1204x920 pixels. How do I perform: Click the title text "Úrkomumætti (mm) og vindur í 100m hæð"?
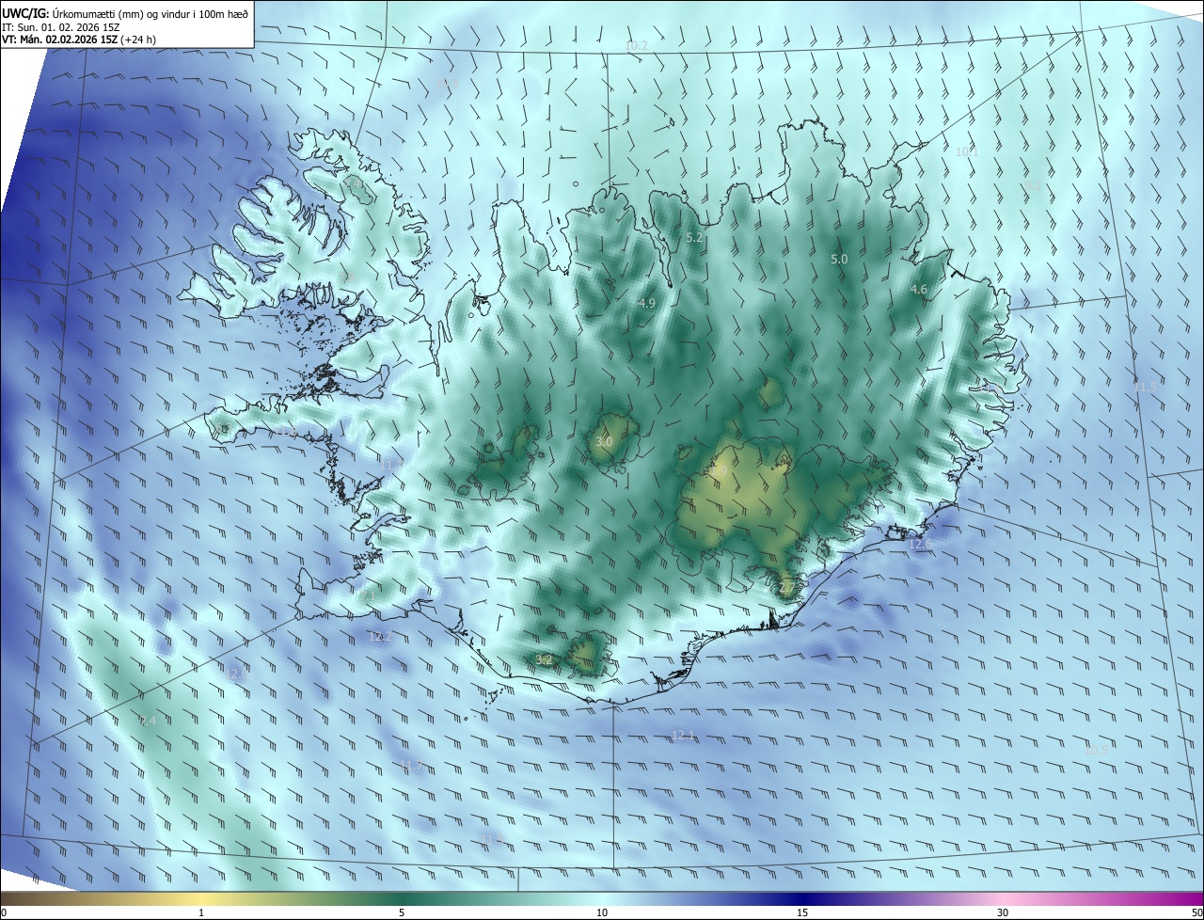pos(151,13)
